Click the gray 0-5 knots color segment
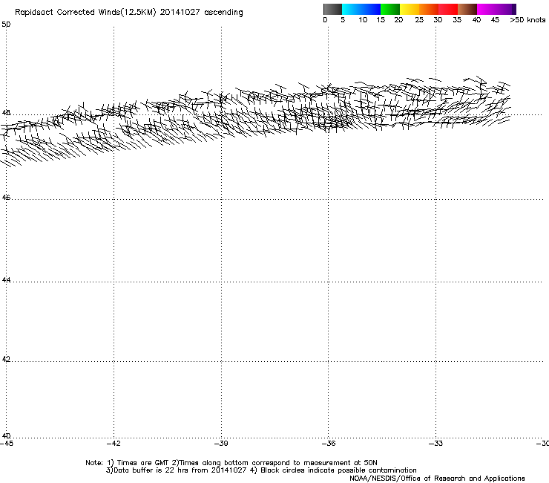 point(332,9)
